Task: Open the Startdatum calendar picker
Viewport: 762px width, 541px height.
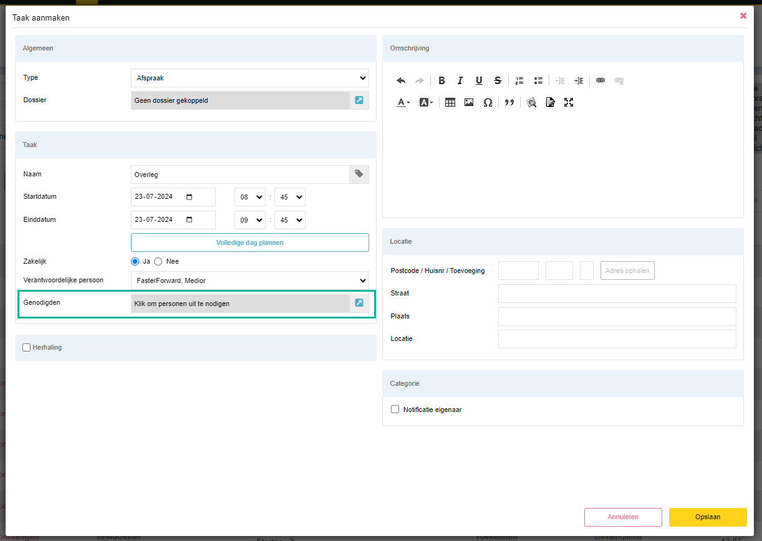Action: 190,197
